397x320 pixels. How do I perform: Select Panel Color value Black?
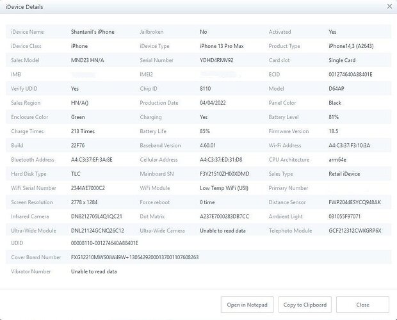335,102
